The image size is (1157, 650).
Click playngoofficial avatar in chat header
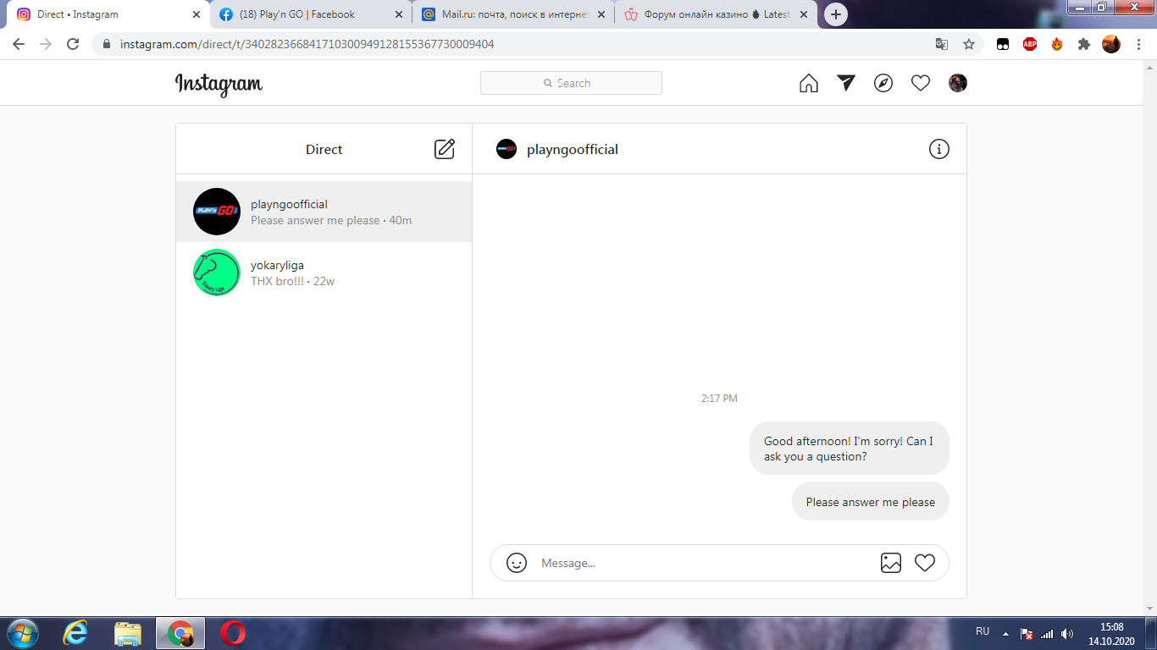tap(507, 149)
